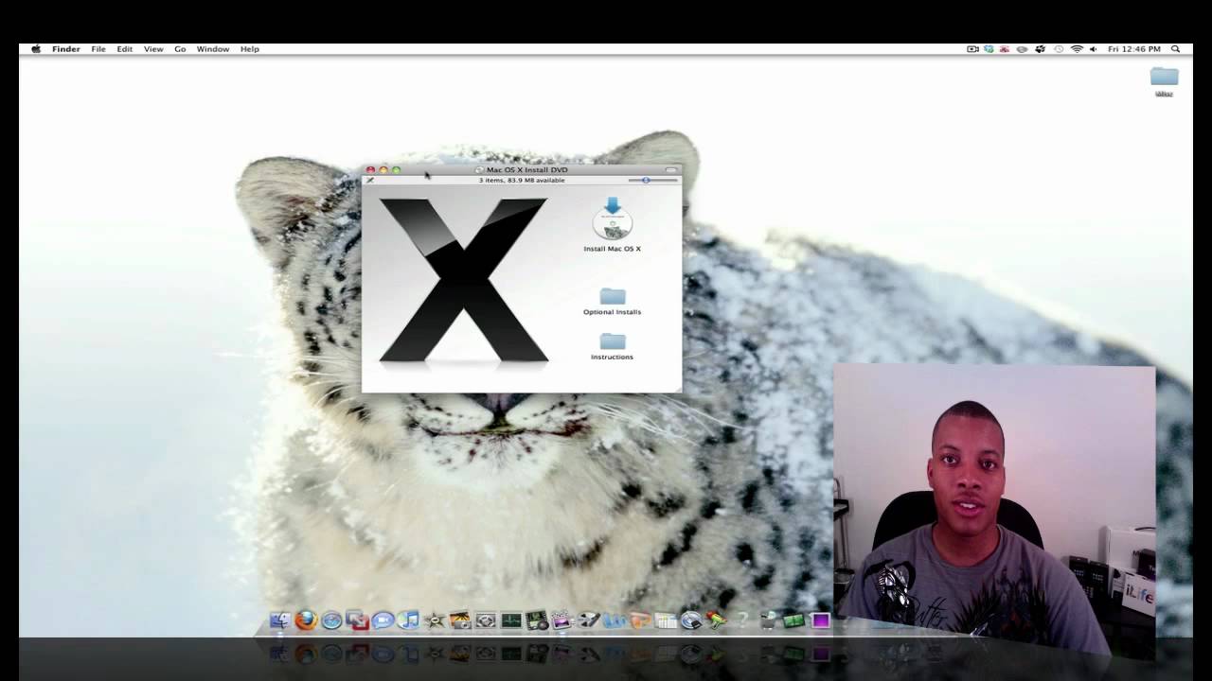This screenshot has height=681, width=1212.
Task: Open the Edit menu
Action: point(125,49)
